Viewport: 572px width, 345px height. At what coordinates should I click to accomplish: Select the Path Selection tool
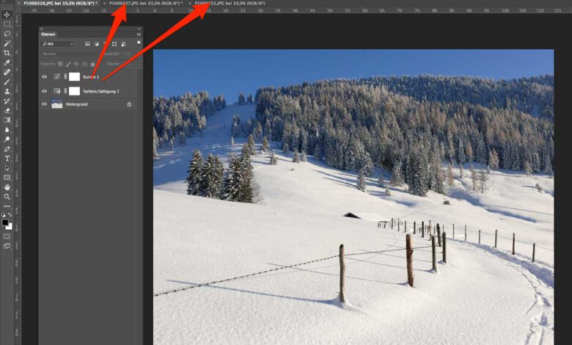pos(7,168)
